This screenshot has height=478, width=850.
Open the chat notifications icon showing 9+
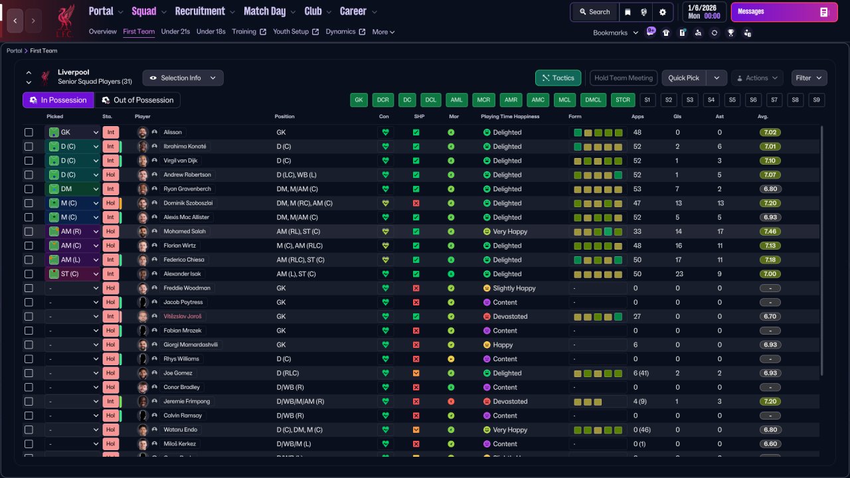[x=651, y=32]
